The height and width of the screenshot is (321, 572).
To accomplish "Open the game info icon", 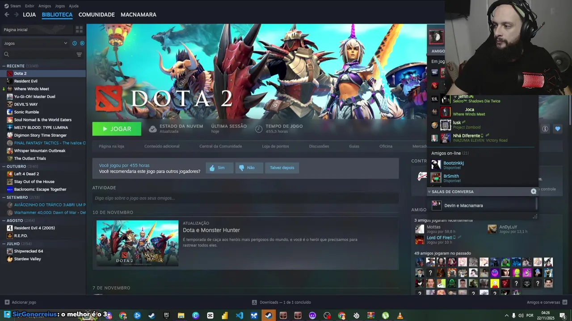I will (x=545, y=129).
